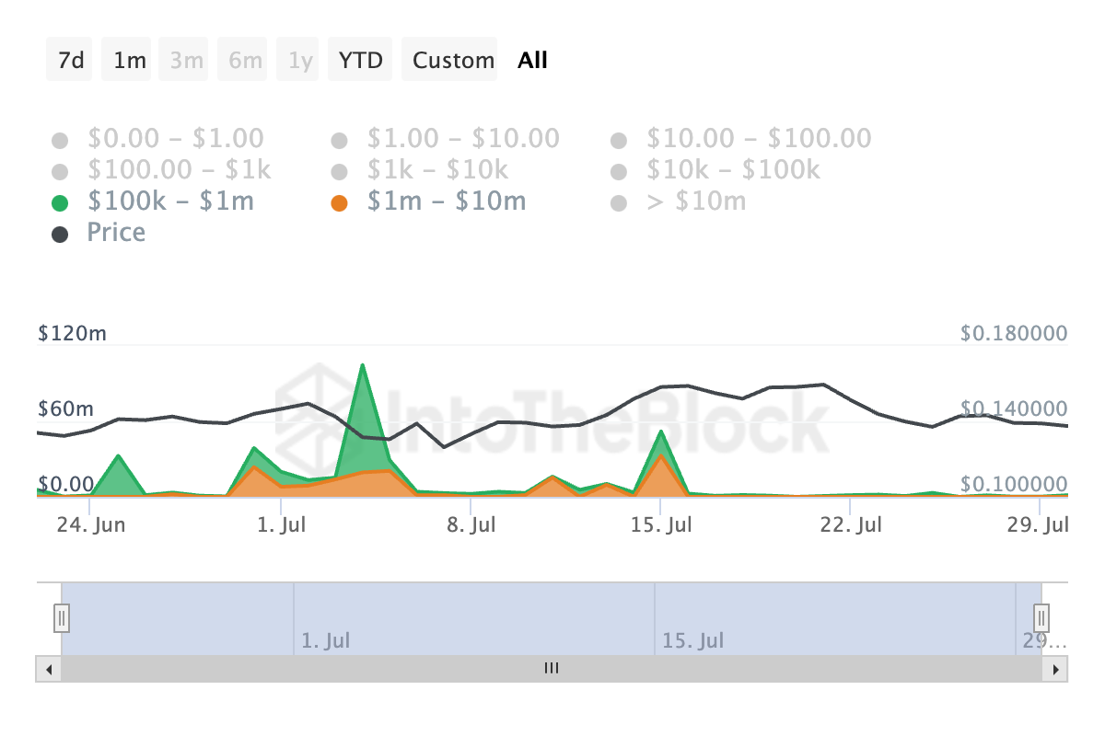Click the green peak on the chart
The width and height of the screenshot is (1105, 736).
[364, 368]
